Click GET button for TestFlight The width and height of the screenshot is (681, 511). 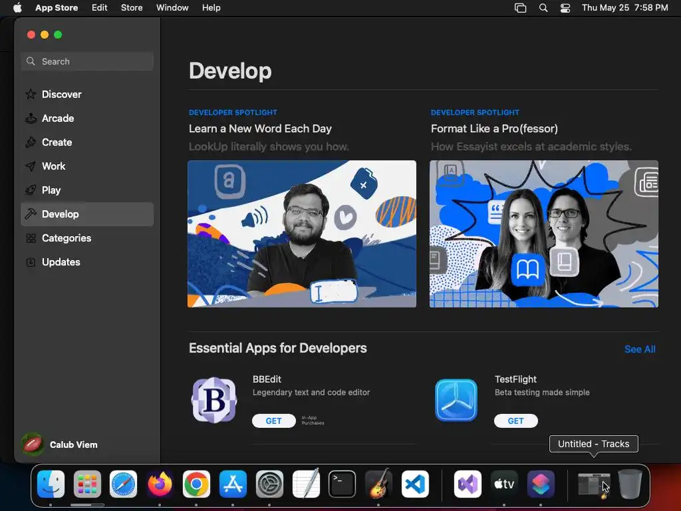[x=515, y=421]
